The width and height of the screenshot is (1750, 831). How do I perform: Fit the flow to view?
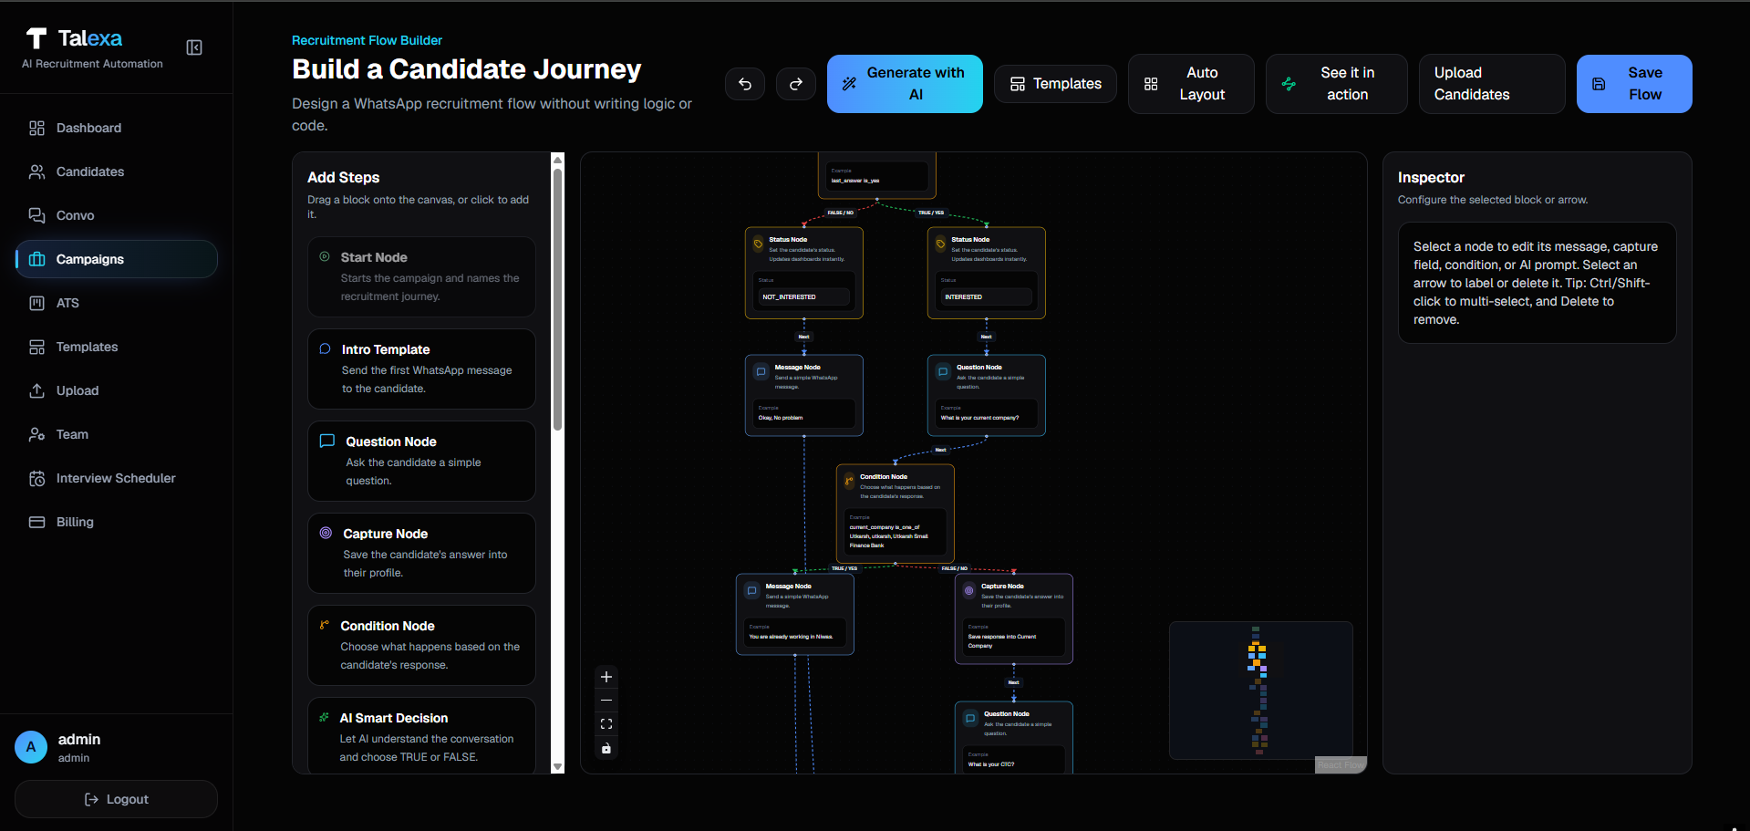coord(606,724)
